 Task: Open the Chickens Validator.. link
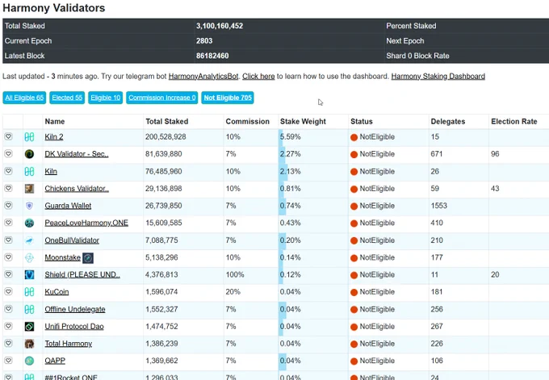pos(77,189)
